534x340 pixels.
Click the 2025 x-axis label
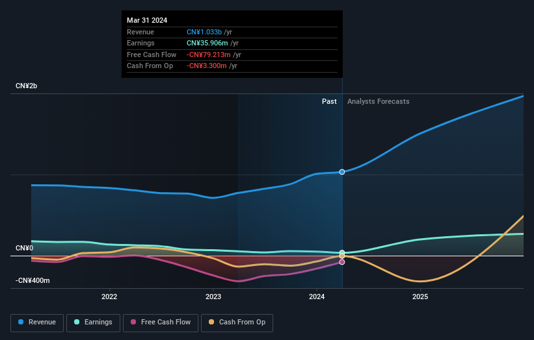tap(420, 297)
